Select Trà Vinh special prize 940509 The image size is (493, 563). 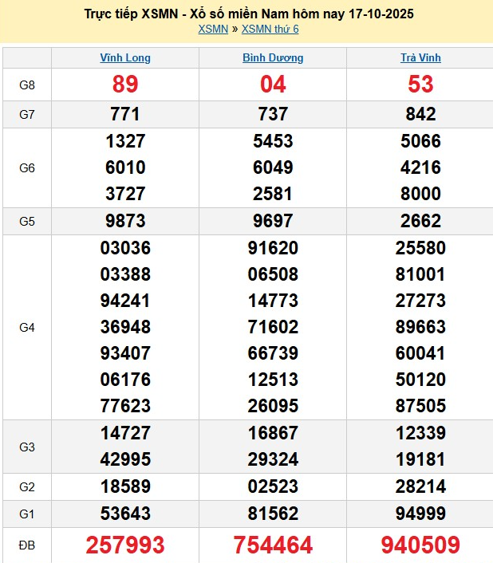[420, 545]
